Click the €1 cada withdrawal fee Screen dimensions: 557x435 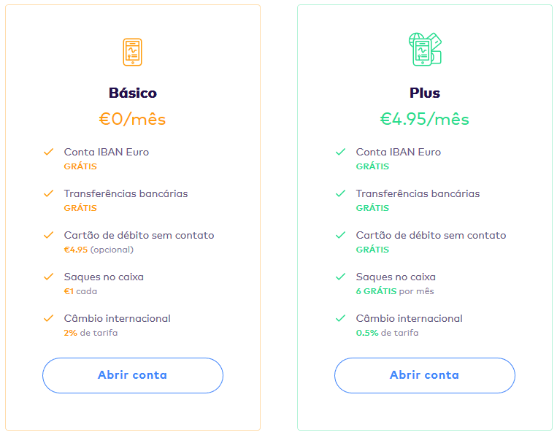pyautogui.click(x=80, y=291)
